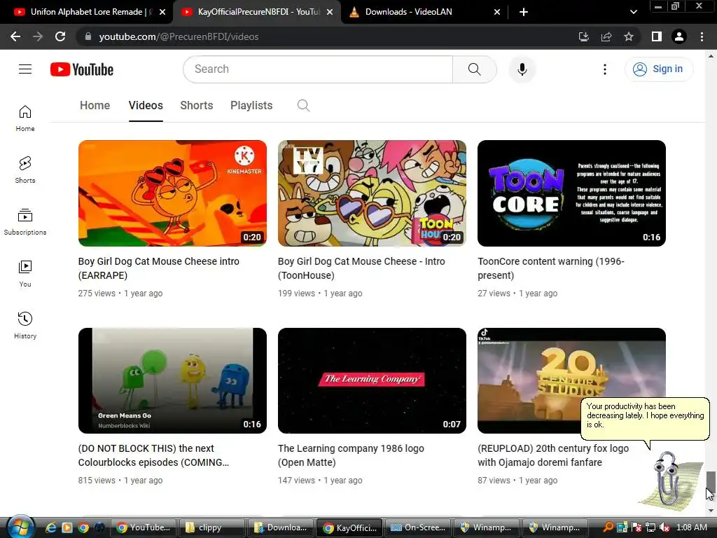Select the channel Videos tab
717x538 pixels.
click(146, 105)
